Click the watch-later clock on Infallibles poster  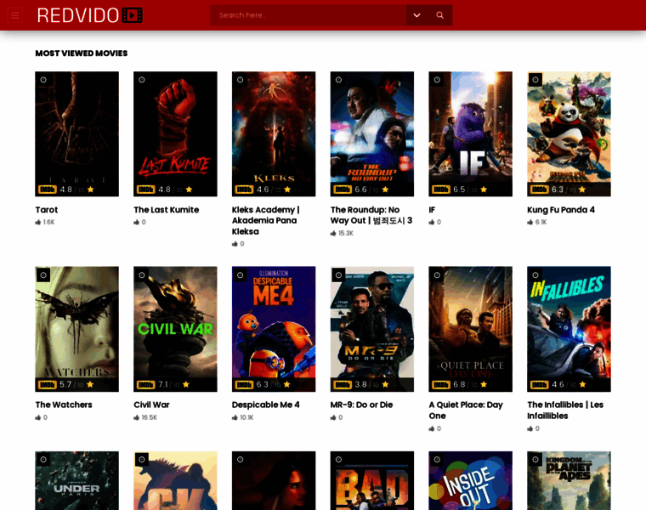pos(535,275)
